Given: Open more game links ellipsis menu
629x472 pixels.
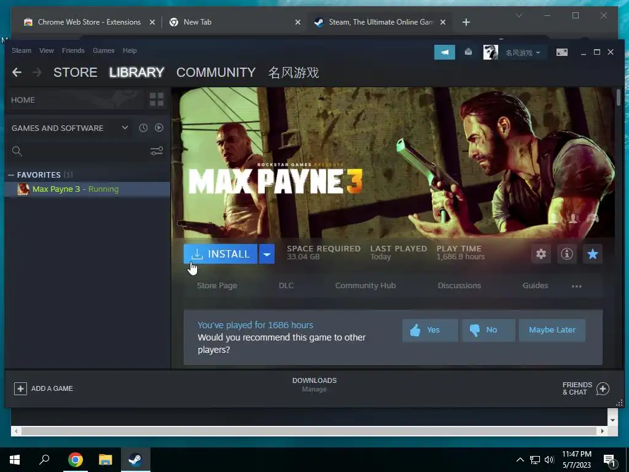Looking at the screenshot, I should 576,286.
